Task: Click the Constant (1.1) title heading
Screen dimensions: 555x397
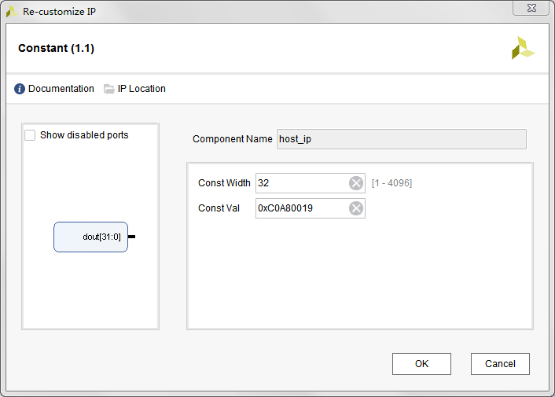Action: click(x=56, y=49)
